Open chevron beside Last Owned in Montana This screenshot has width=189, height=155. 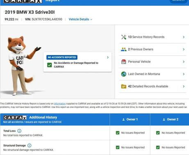184,74
